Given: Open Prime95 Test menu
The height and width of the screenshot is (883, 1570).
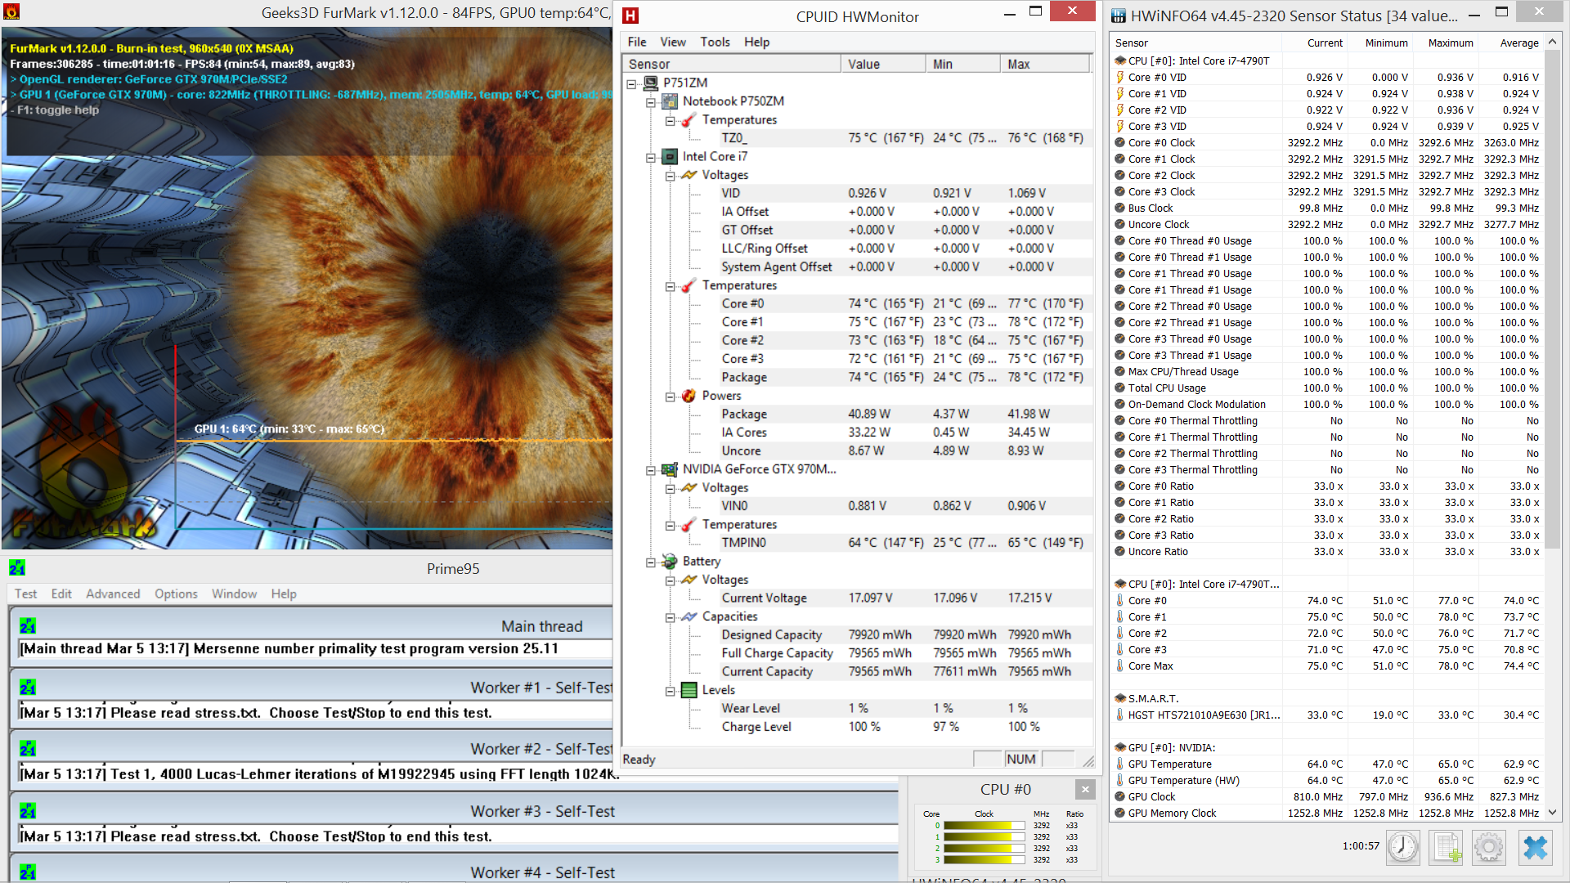Looking at the screenshot, I should click(25, 594).
